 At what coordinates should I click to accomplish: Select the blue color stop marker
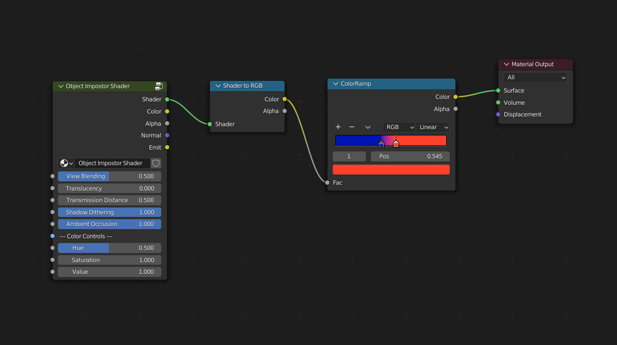pos(381,144)
